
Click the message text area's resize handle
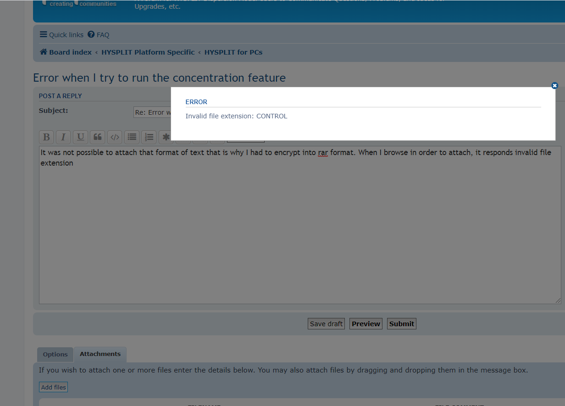coord(558,300)
